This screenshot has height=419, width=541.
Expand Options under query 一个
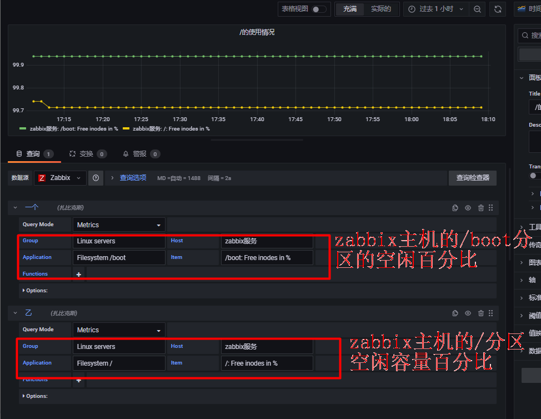[35, 291]
